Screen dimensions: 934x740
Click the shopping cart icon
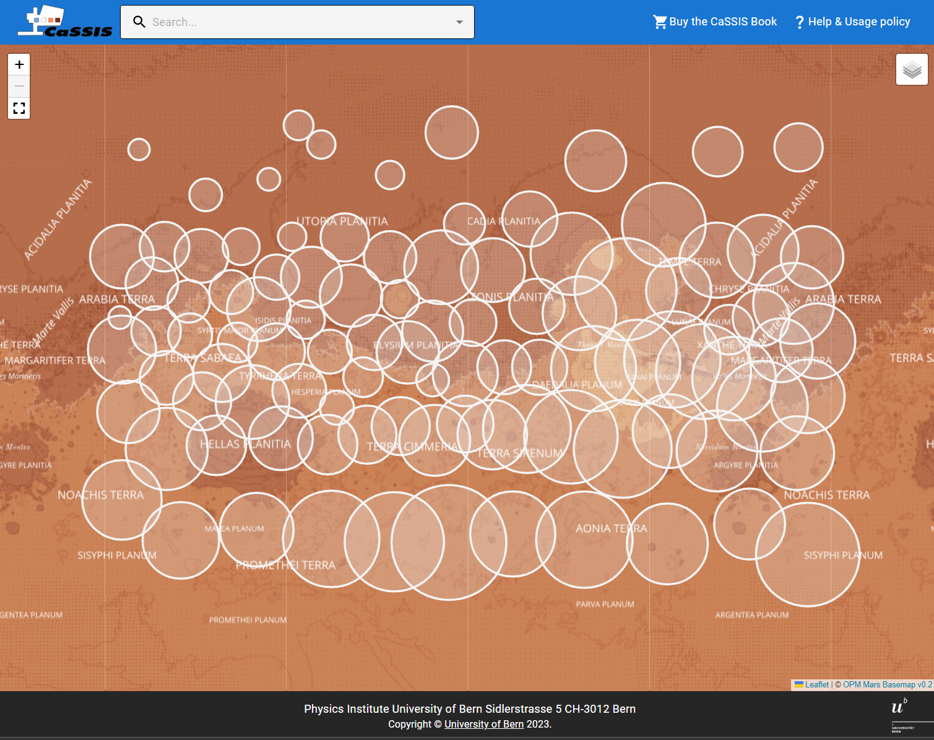pyautogui.click(x=660, y=22)
